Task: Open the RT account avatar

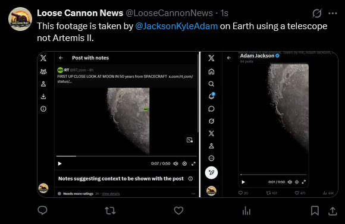Action: 60,70
